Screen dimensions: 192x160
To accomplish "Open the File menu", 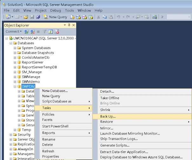I will [x=6, y=10].
